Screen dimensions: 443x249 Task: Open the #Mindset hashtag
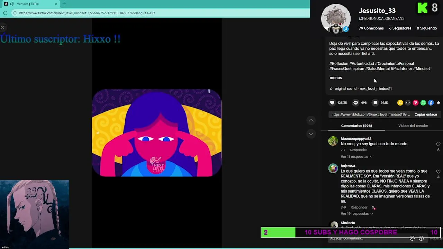click(x=422, y=69)
